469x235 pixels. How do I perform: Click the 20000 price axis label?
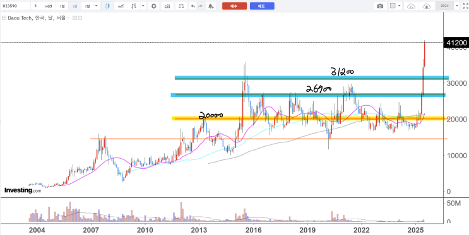click(456, 120)
